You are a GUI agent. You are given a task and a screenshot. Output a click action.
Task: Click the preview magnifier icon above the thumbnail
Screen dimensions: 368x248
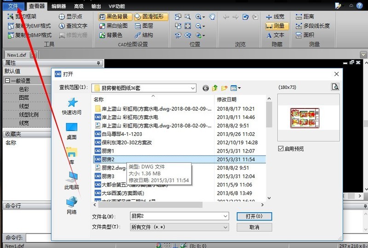click(x=335, y=87)
